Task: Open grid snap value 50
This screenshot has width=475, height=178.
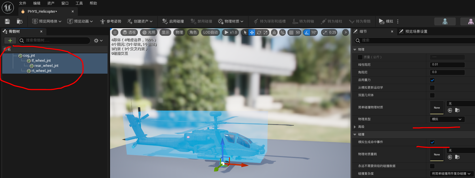Action: coord(298,32)
